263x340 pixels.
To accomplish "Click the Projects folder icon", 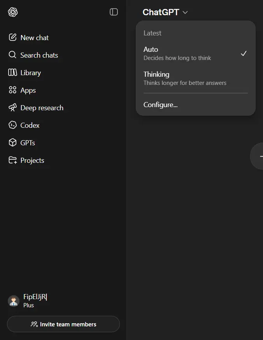I will click(x=12, y=160).
